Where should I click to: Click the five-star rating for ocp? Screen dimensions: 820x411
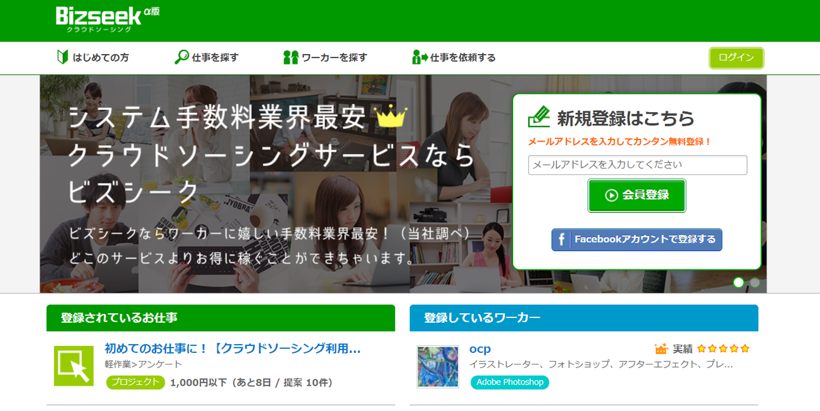click(723, 349)
